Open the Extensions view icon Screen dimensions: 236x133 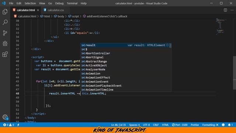5,54
